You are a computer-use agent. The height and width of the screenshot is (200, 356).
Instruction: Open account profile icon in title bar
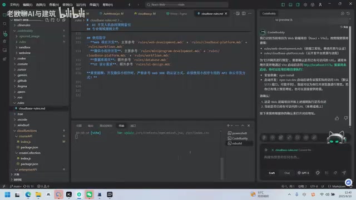(x=320, y=4)
